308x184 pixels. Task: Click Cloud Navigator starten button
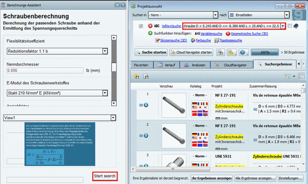191,52
